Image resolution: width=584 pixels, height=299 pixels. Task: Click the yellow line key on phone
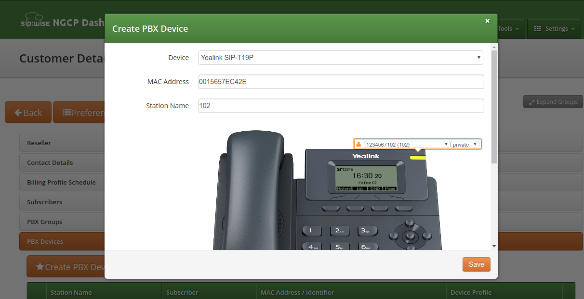(x=418, y=157)
